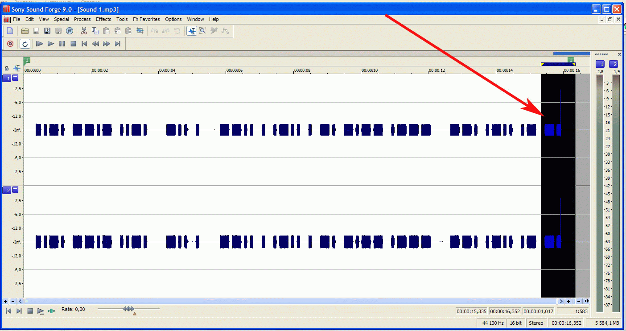Screen dimensions: 626x331
Task: Collapse channel 2 with its minus button
Action: point(15,190)
